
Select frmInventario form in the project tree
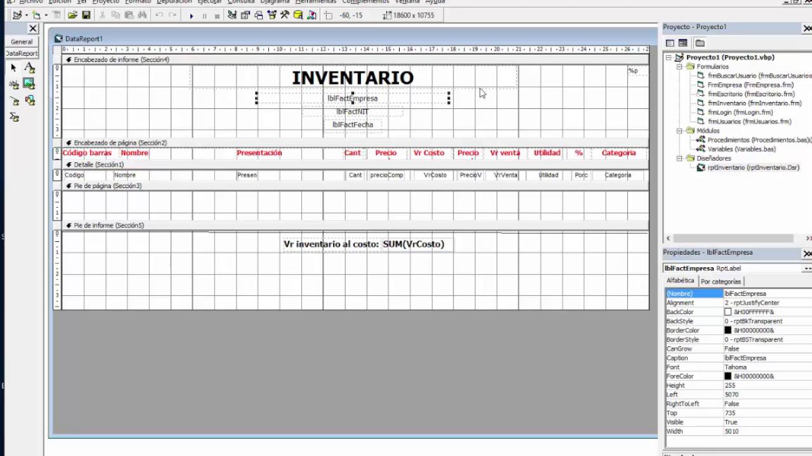click(x=754, y=103)
